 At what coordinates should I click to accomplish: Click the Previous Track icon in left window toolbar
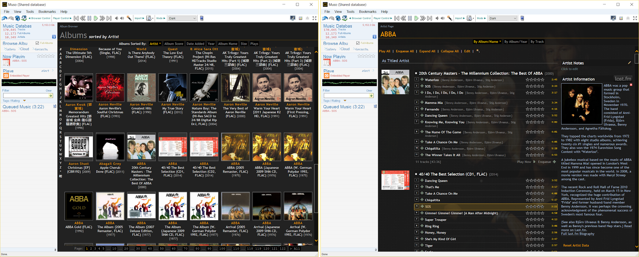(x=76, y=18)
